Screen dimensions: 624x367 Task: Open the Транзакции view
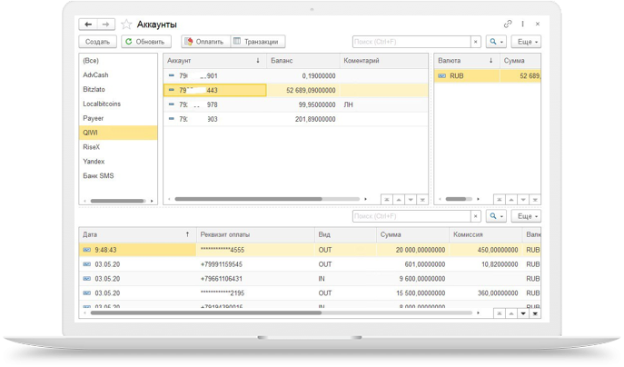point(257,42)
